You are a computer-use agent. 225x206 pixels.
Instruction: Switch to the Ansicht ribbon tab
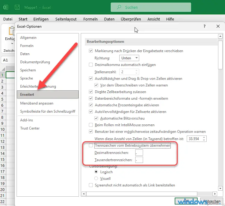[x=154, y=19]
